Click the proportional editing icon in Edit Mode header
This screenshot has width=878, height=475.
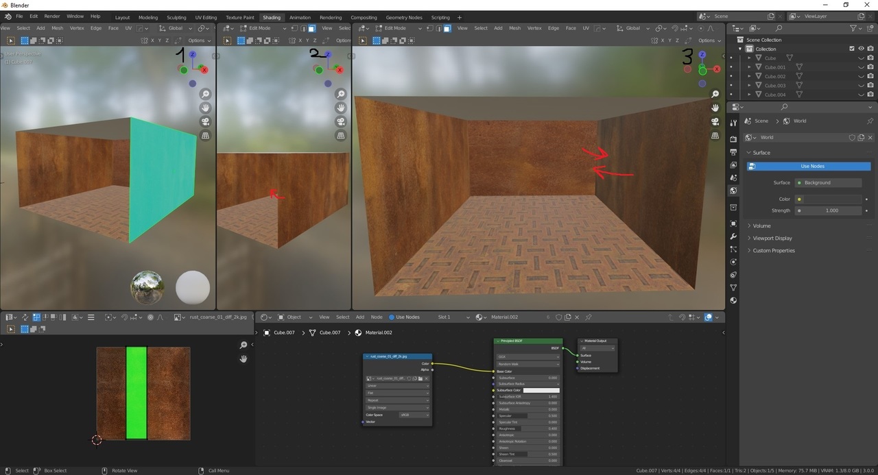701,28
